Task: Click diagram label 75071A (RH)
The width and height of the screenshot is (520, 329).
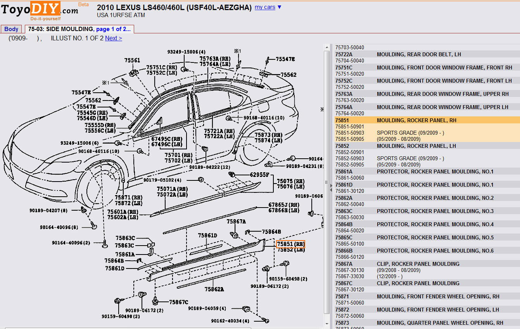Action: (172, 189)
